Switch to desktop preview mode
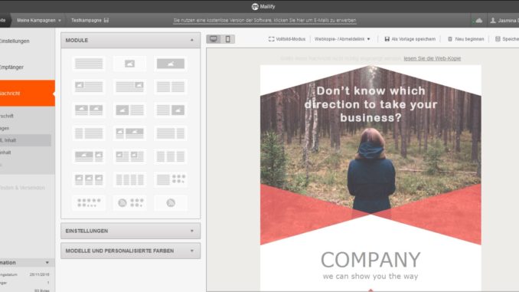 pyautogui.click(x=214, y=39)
